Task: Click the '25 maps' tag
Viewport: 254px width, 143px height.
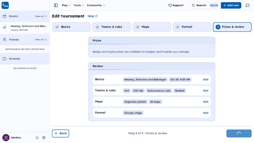Action: coord(155,102)
